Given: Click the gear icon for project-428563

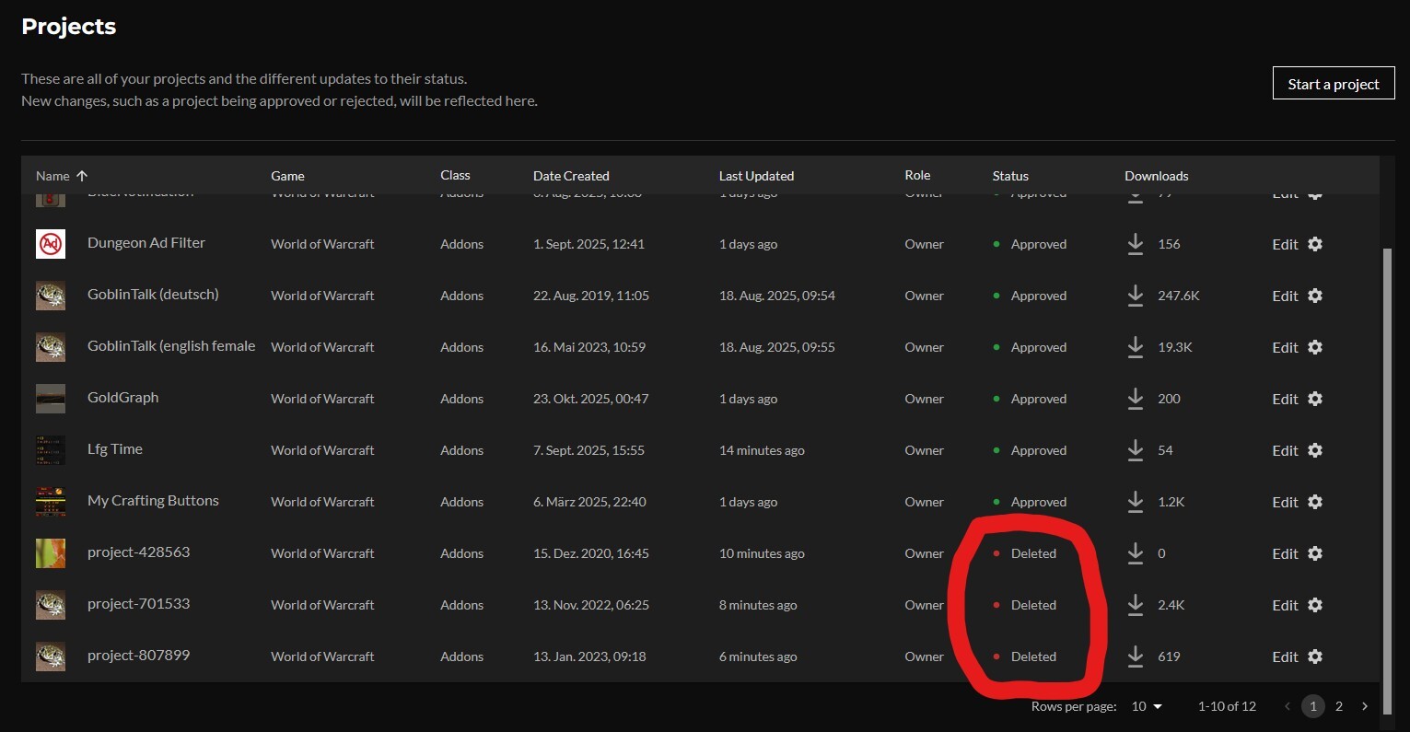Looking at the screenshot, I should 1315,553.
